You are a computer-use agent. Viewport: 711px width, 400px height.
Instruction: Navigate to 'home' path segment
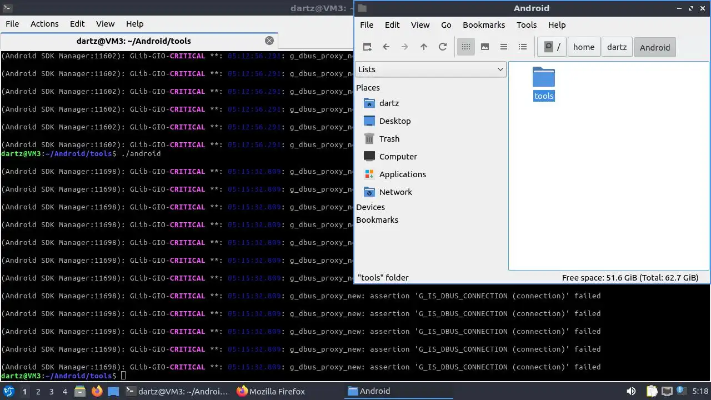584,47
